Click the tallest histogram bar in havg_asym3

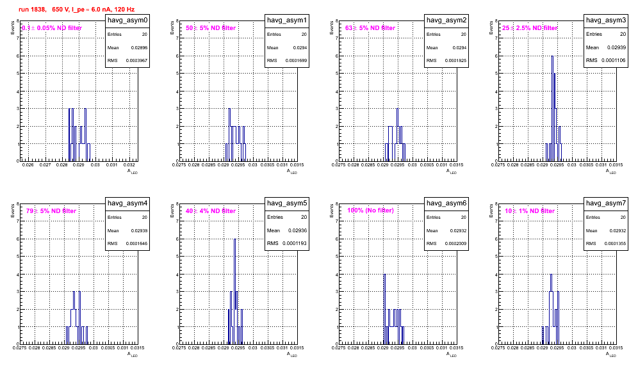pos(553,108)
